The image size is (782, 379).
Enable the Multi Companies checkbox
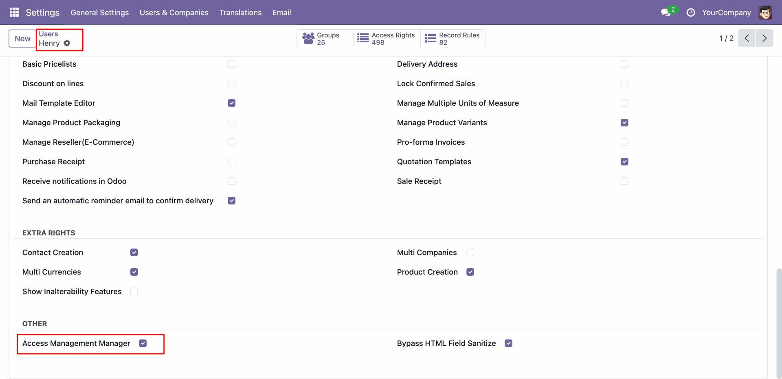pyautogui.click(x=470, y=253)
